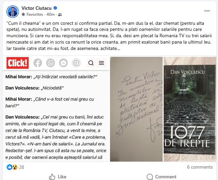
Task: Open Victor Ciutacu's profile picture
Action: point(12,11)
